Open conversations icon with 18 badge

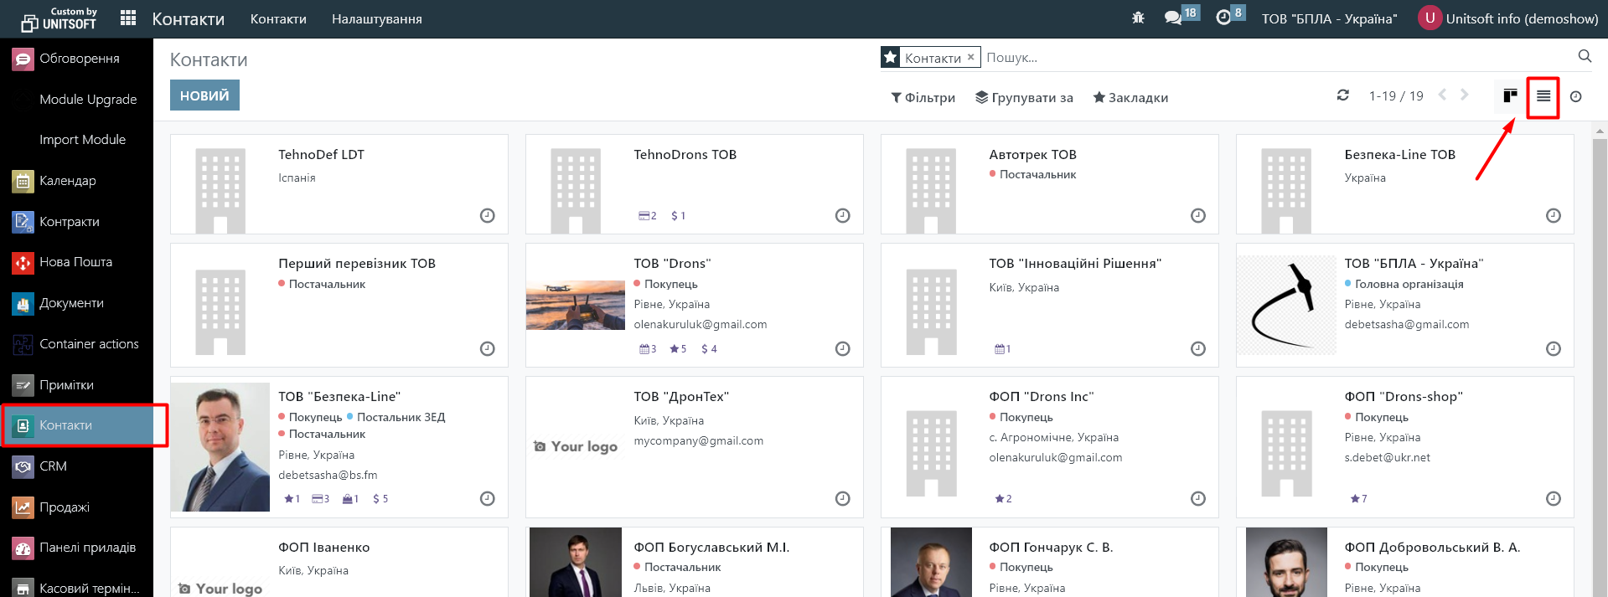click(1172, 18)
